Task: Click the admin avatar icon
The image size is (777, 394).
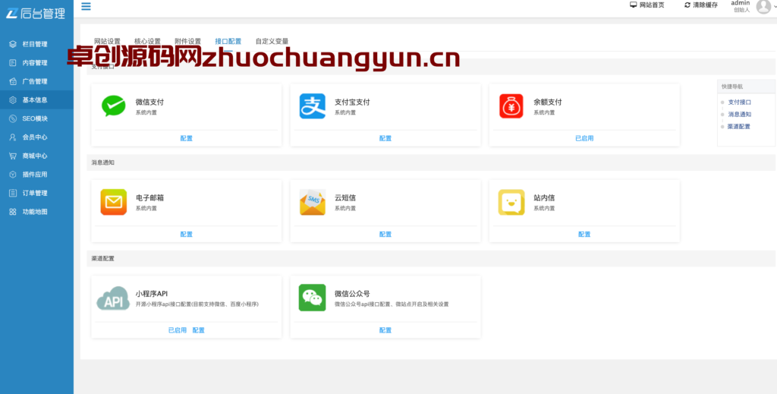Action: point(763,6)
